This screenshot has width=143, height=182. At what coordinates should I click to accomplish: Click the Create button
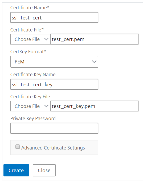click(16, 170)
